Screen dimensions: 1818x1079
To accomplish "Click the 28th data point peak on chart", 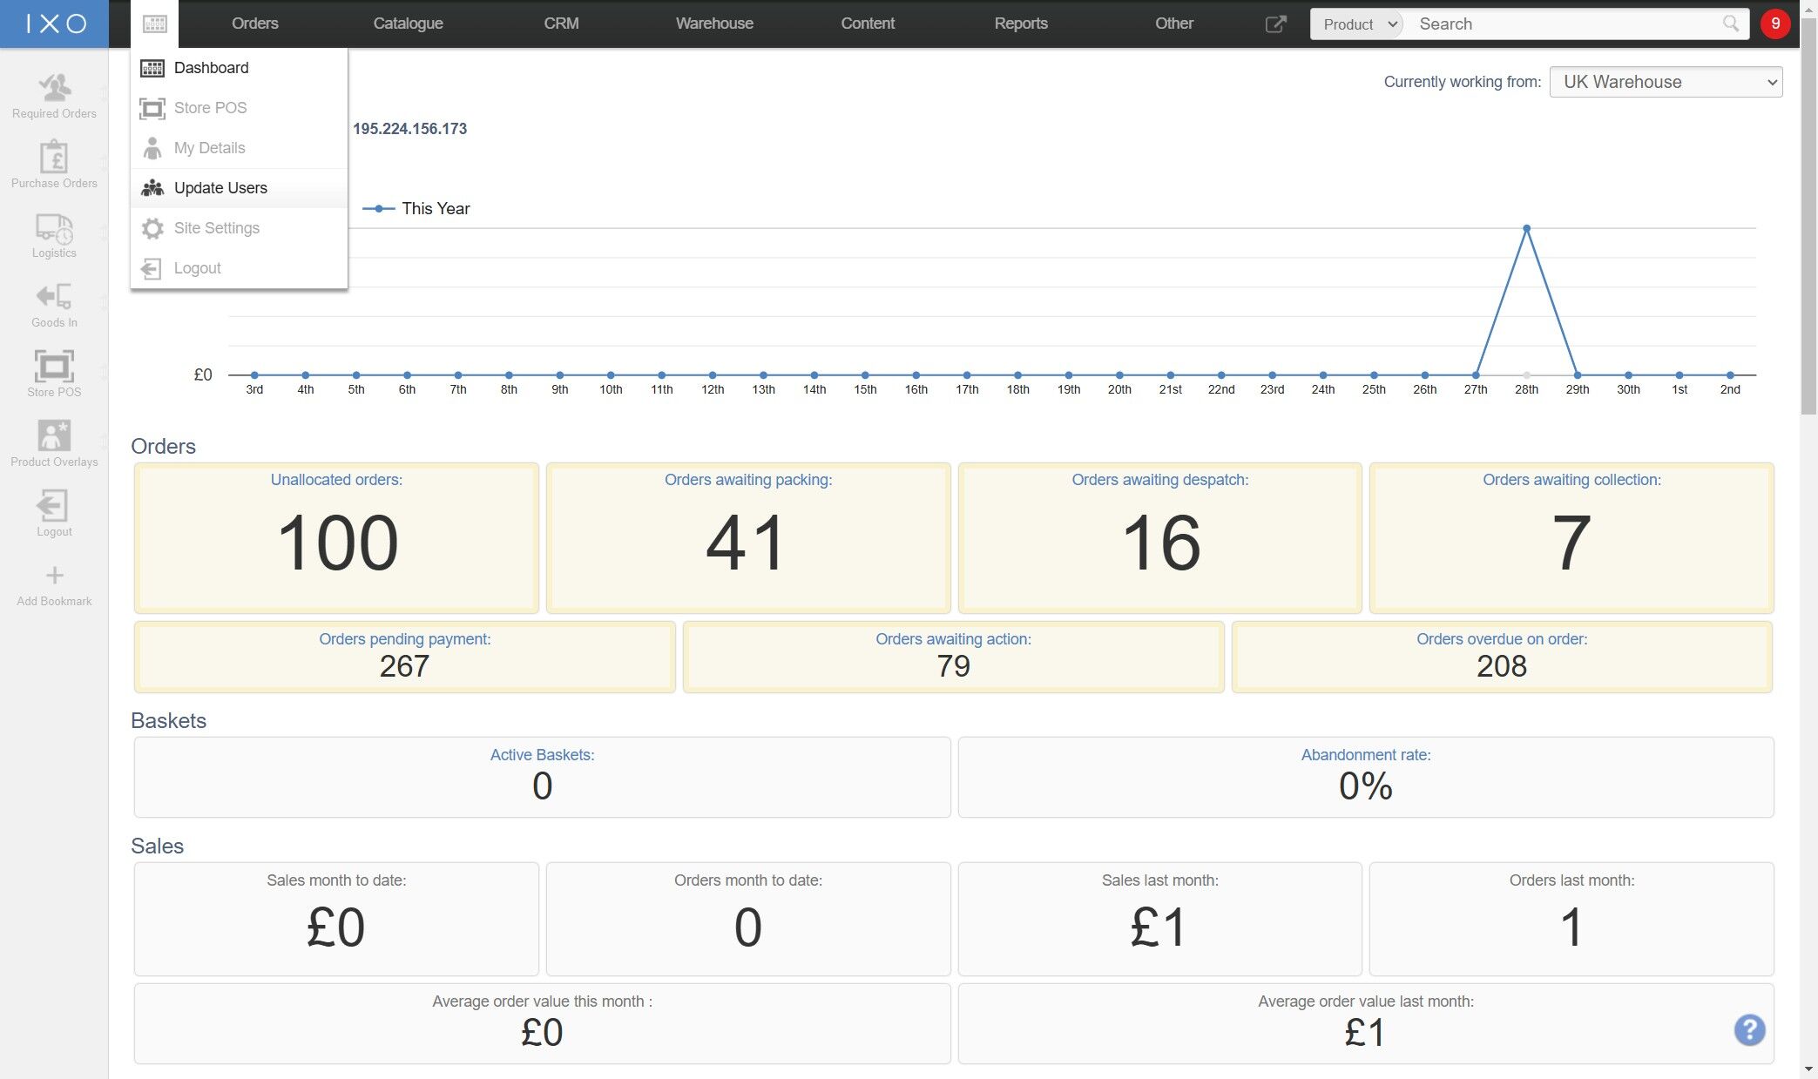I will [x=1526, y=229].
